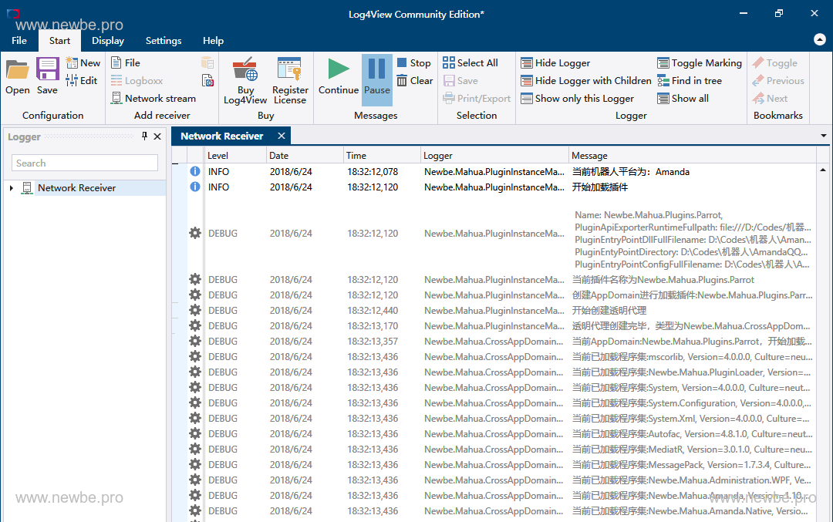The image size is (833, 522).
Task: Expand the Network Receiver tree node
Action: [11, 188]
